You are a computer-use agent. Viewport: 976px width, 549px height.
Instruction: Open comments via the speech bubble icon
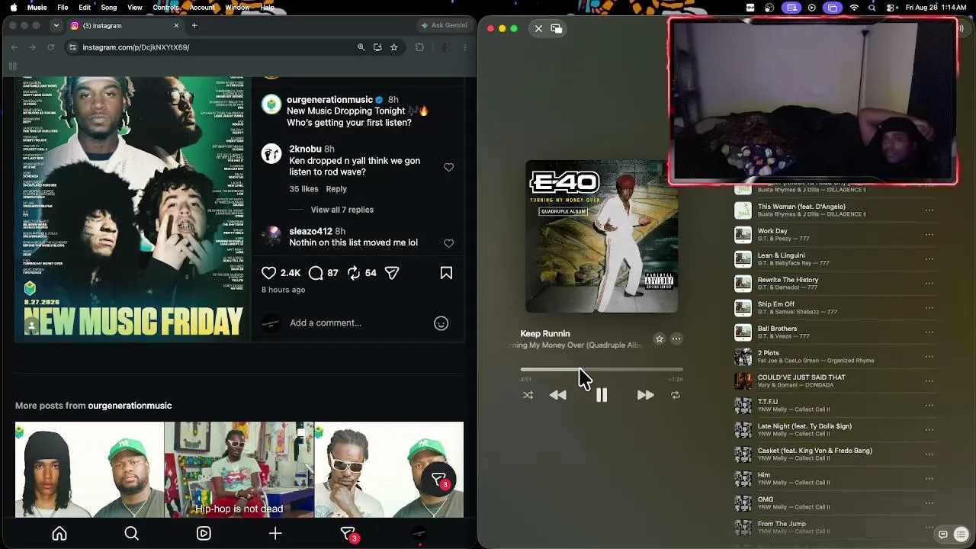click(316, 273)
